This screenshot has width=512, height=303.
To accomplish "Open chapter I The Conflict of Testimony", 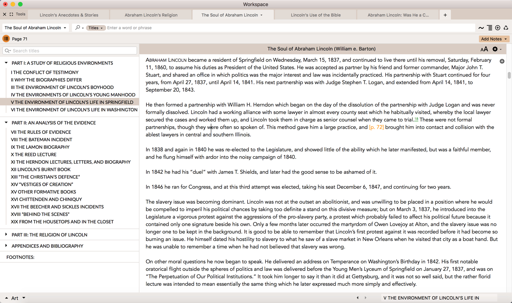I will tap(45, 72).
